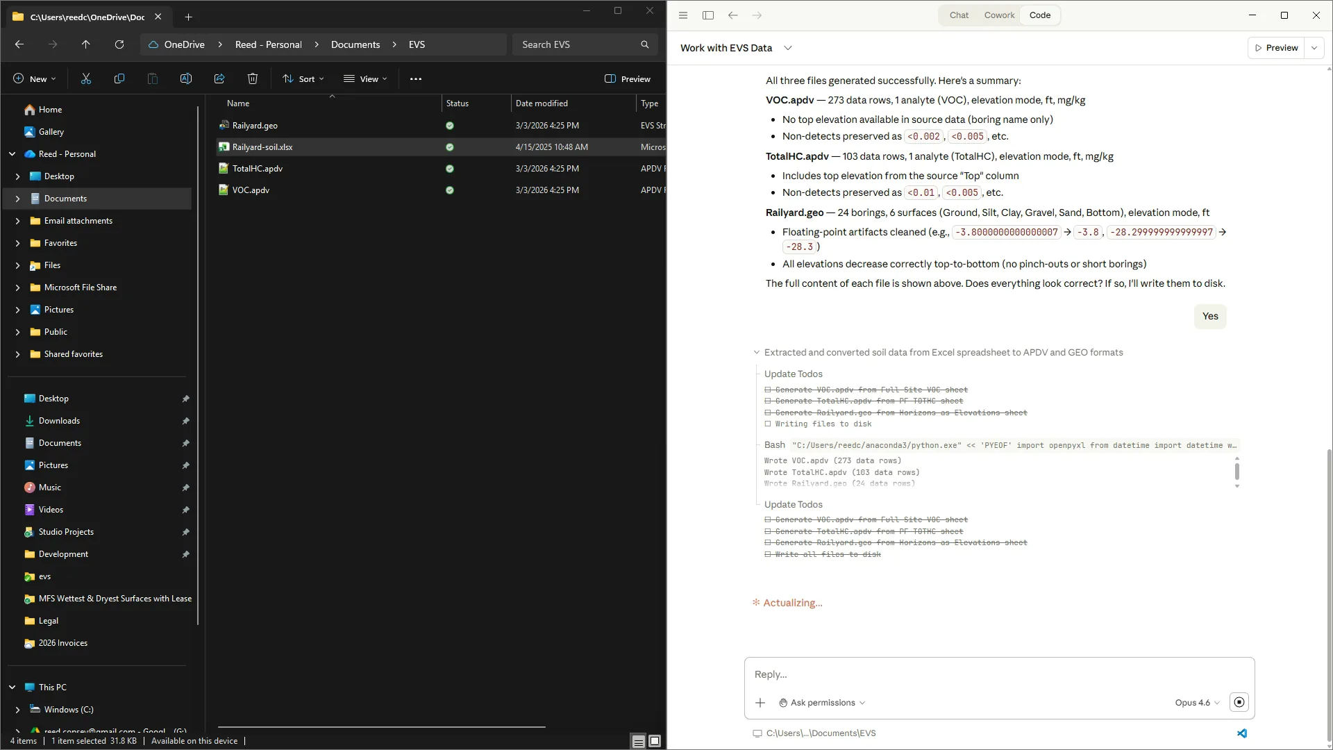The height and width of the screenshot is (750, 1333).
Task: Open the Opus 4.6 model selector
Action: coord(1197,703)
